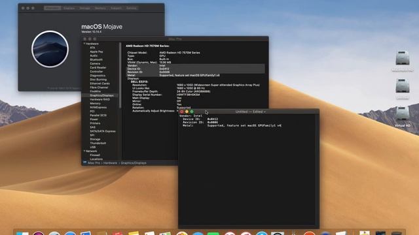
Task: Select Apple Pay in the Hardware list
Action: click(x=96, y=52)
